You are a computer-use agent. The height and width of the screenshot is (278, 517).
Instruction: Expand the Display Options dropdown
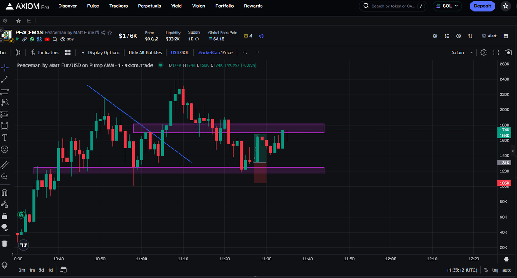tap(100, 52)
